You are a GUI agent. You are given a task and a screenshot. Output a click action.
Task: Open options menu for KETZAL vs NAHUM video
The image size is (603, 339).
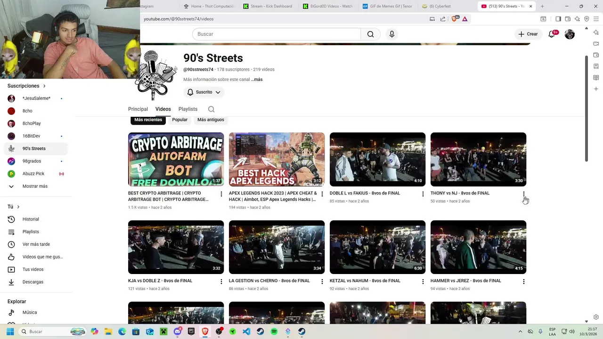tap(423, 282)
